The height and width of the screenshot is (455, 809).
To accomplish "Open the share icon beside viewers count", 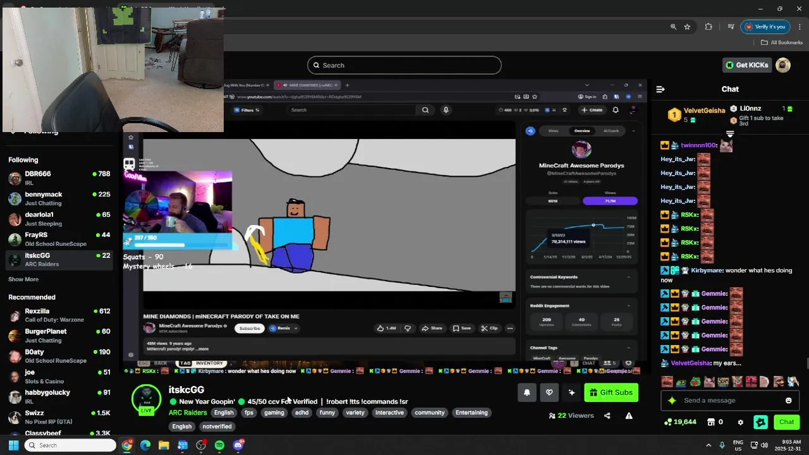I will coord(607,416).
